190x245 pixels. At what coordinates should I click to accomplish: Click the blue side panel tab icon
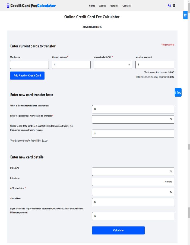pos(186,15)
